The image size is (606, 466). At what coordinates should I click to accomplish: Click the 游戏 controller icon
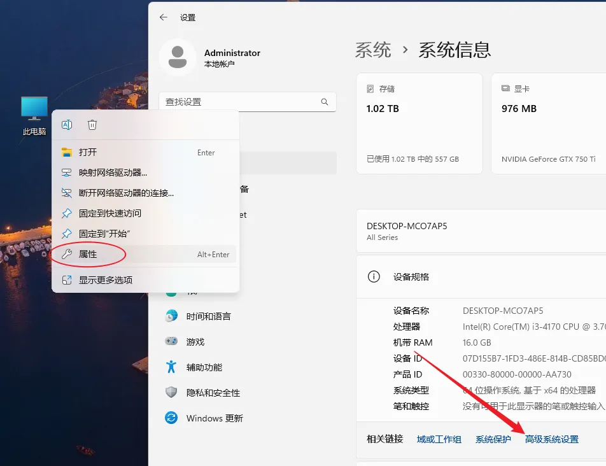(x=171, y=341)
